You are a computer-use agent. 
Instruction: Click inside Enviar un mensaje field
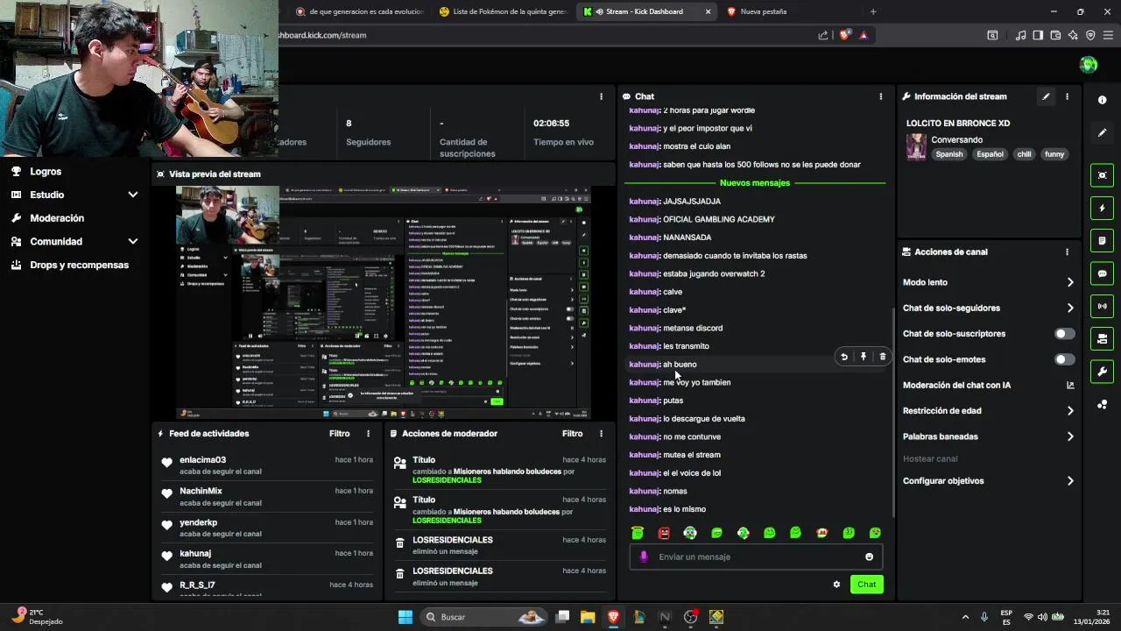tap(756, 557)
